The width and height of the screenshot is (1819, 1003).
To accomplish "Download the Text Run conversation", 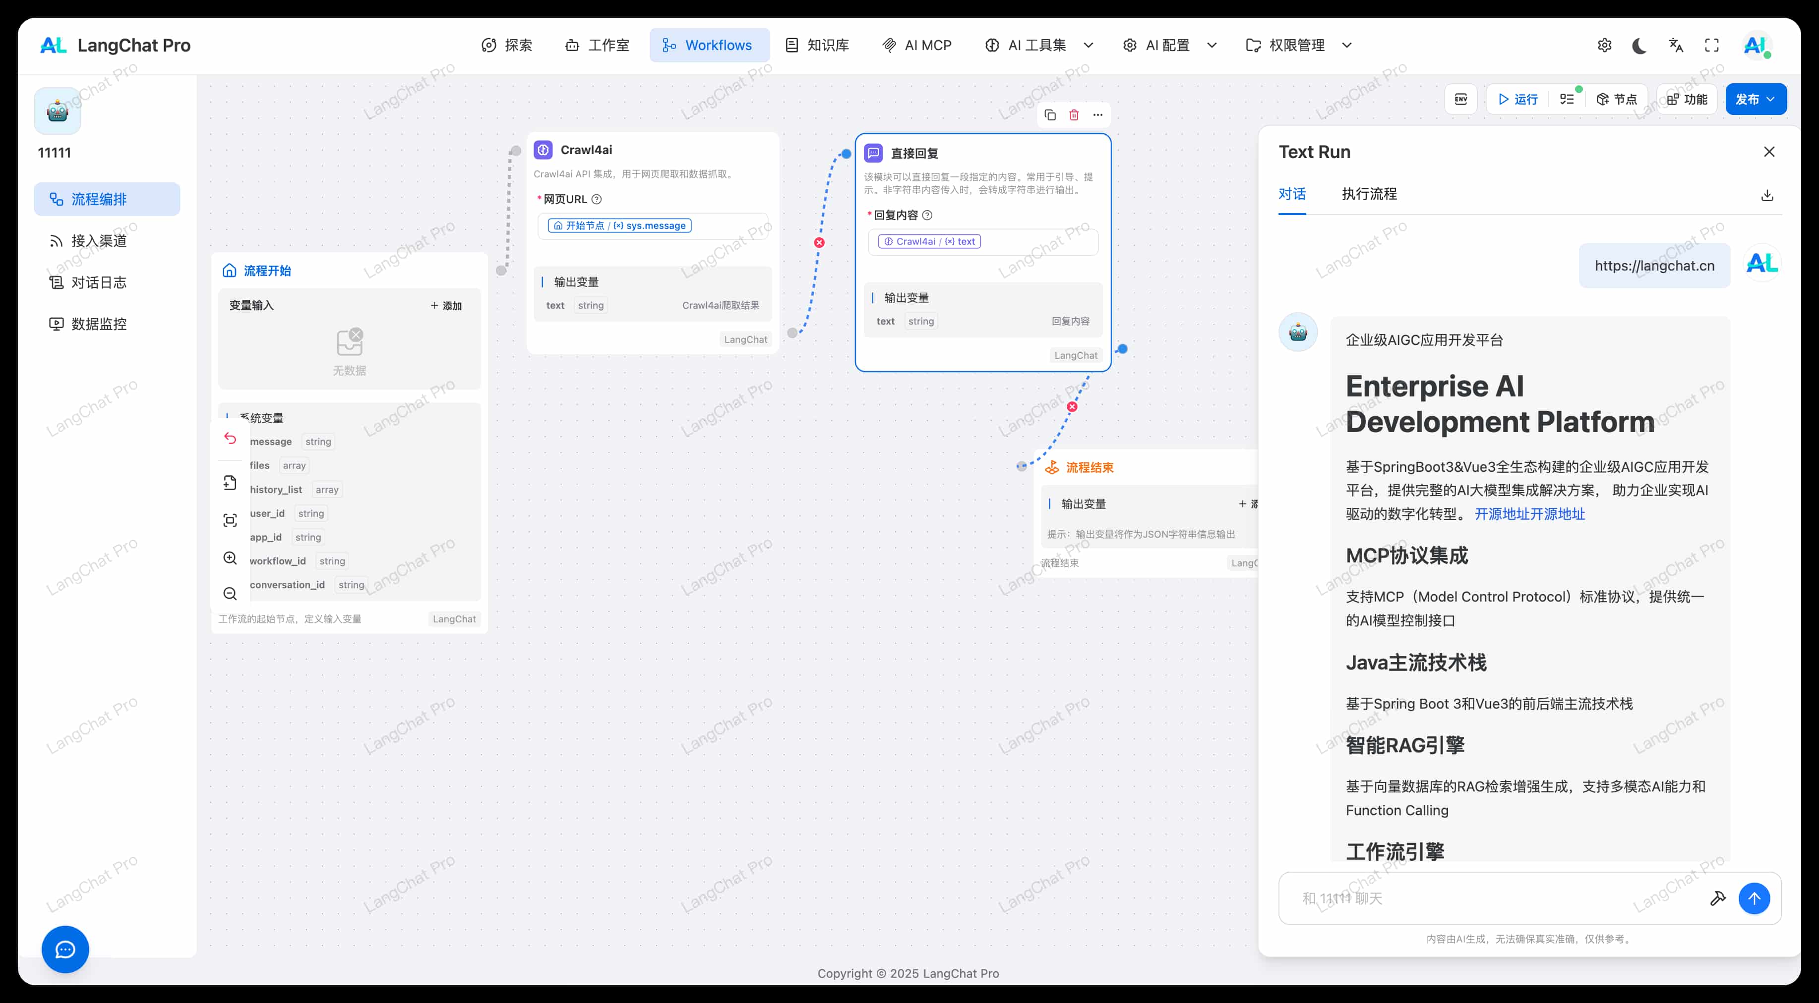I will [1767, 196].
